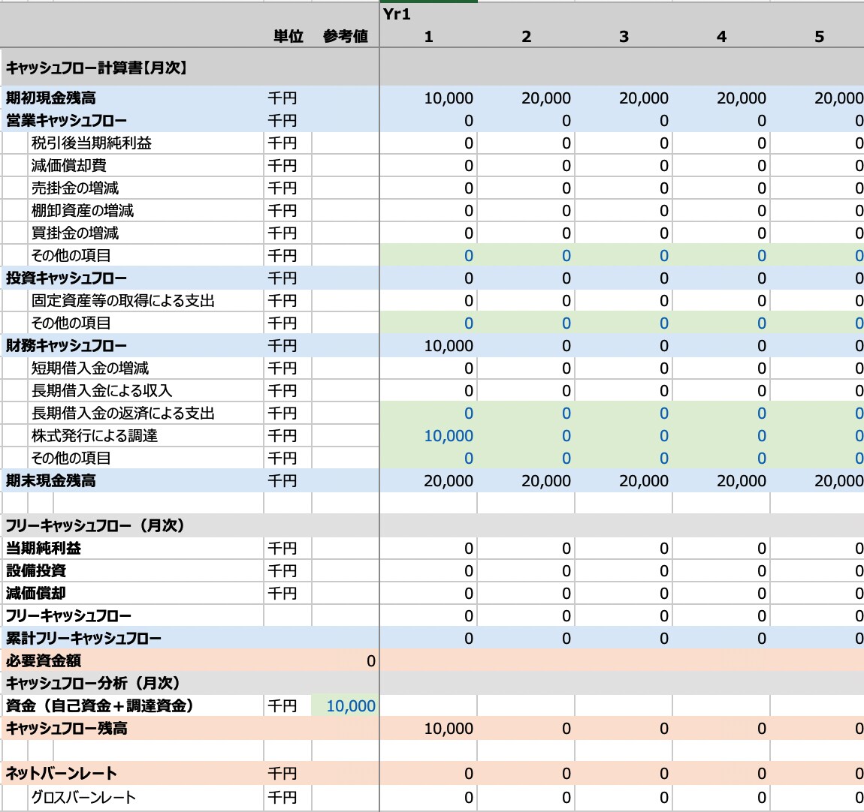Click the 期末現金残高 row label
Screen dimensions: 864x812
(50, 480)
